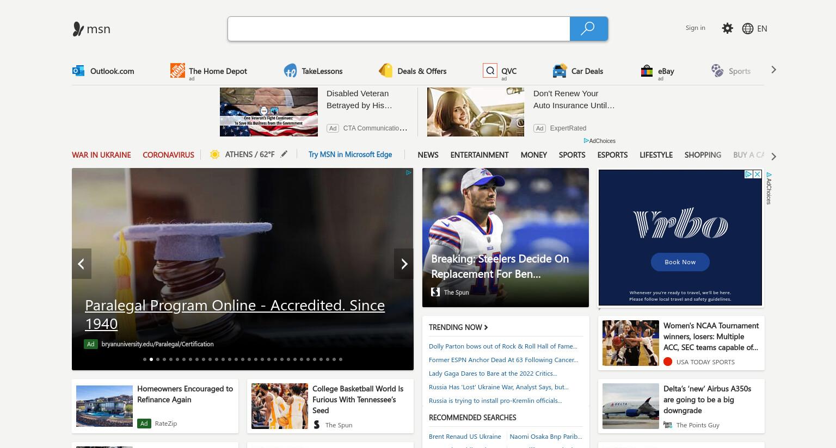The width and height of the screenshot is (836, 448).
Task: Click the AdChoices icon under the banner ads
Action: [586, 140]
